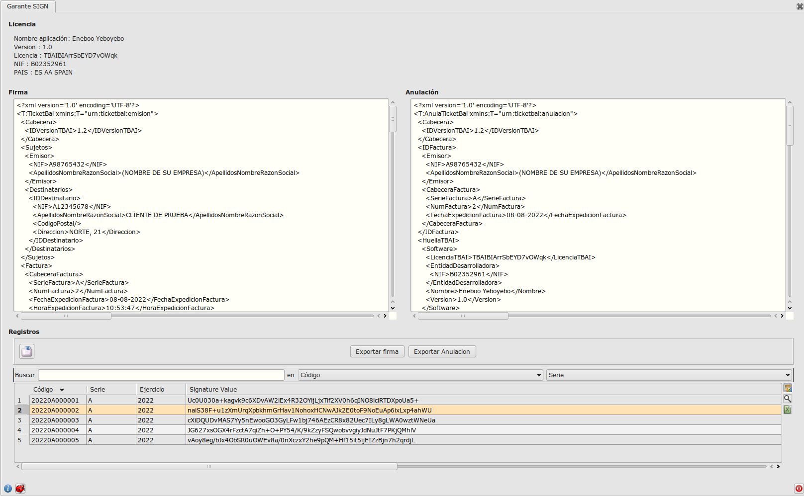Expand the Serie combo box
The image size is (804, 496).
click(x=669, y=375)
